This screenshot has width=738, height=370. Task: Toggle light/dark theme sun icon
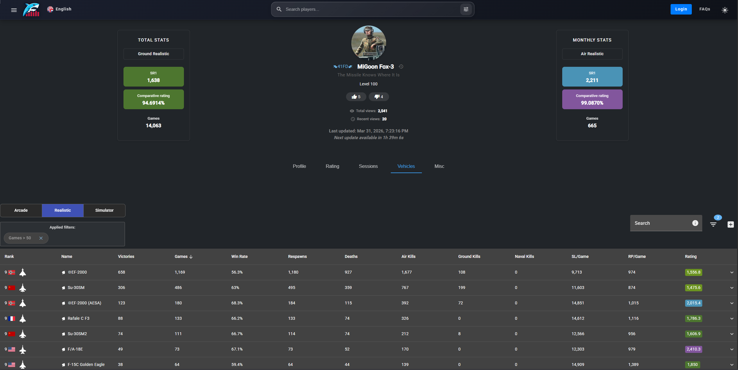click(725, 10)
